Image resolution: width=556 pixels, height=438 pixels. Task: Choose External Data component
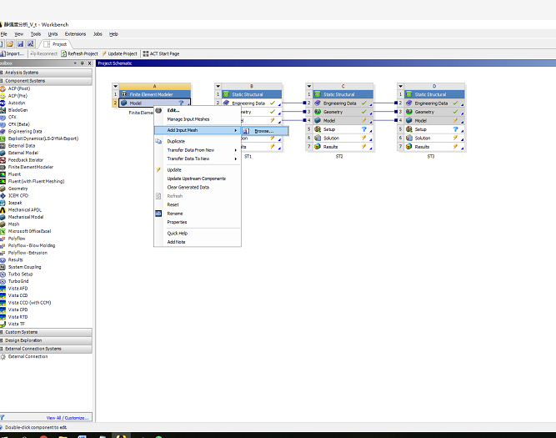click(x=22, y=145)
